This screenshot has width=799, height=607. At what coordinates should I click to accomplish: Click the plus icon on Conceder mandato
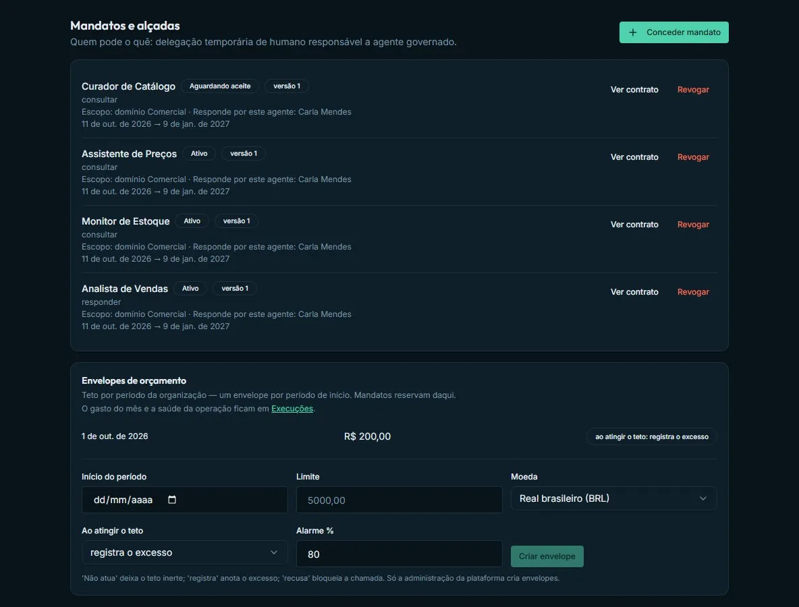click(x=632, y=32)
